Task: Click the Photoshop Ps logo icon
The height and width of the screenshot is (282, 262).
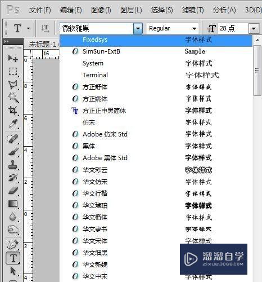Action: pyautogui.click(x=13, y=10)
